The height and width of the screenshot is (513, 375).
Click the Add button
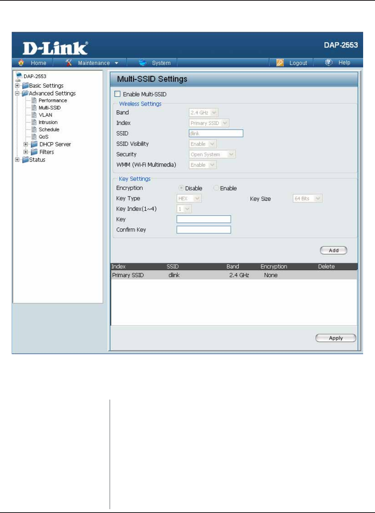tap(334, 250)
